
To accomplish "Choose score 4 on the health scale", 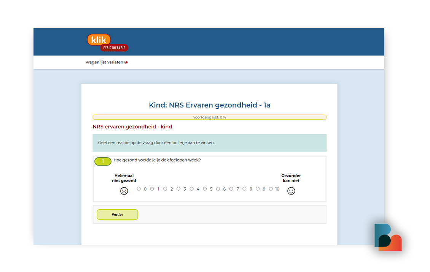I will [x=192, y=189].
